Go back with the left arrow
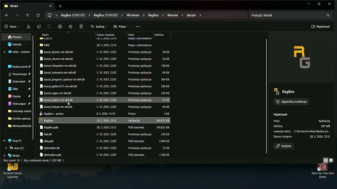Viewport: 337px width, 189px height. coord(7,15)
